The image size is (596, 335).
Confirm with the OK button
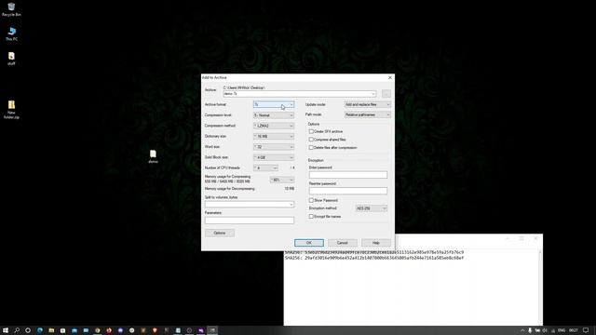pos(309,243)
